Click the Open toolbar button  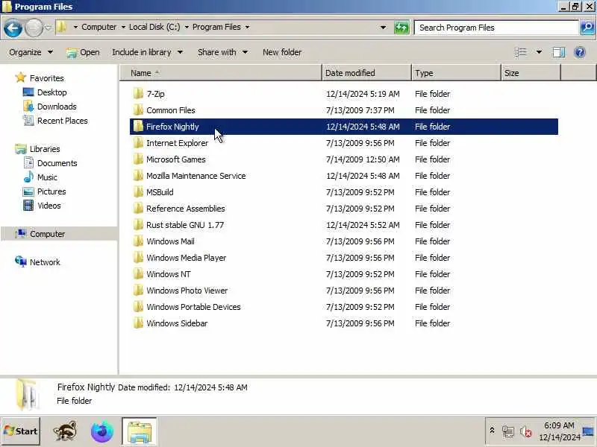[x=83, y=52]
